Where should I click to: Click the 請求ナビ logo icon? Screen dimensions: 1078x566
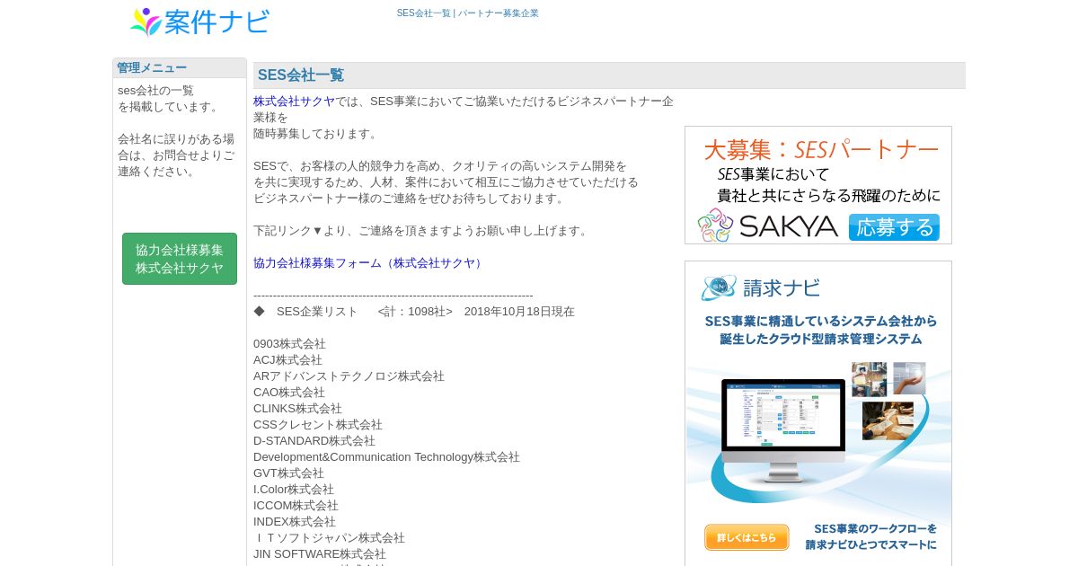[719, 287]
